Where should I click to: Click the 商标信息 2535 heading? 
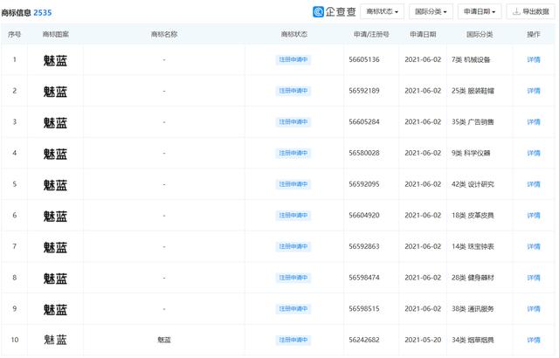coord(26,12)
